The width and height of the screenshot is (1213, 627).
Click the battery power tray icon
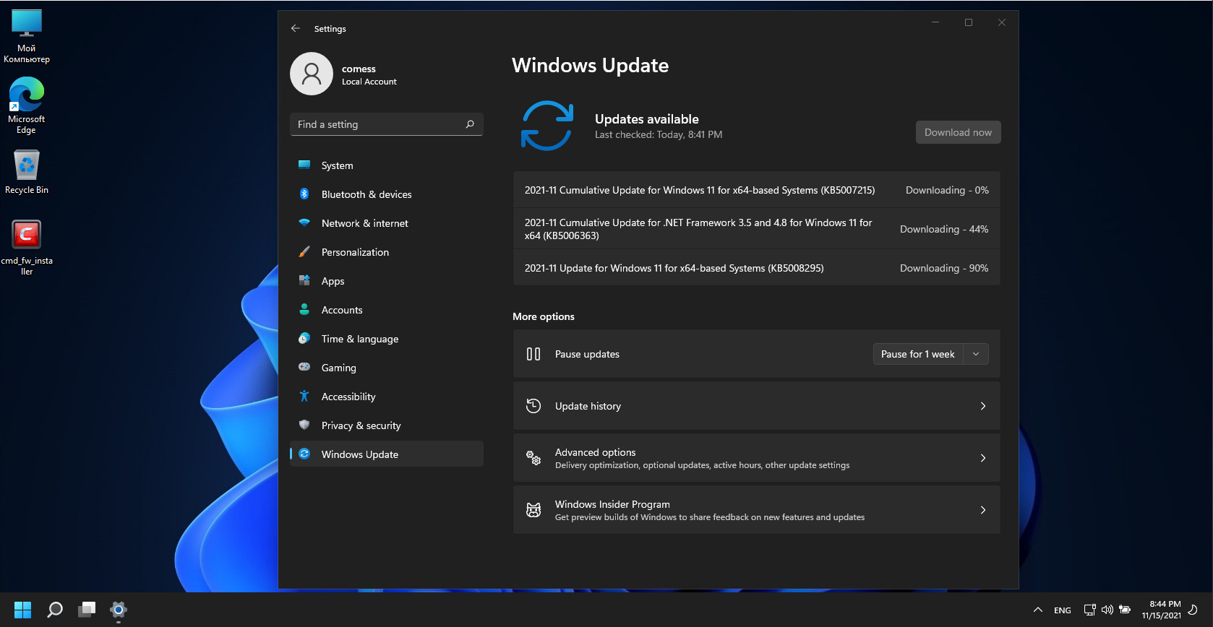(x=1125, y=610)
